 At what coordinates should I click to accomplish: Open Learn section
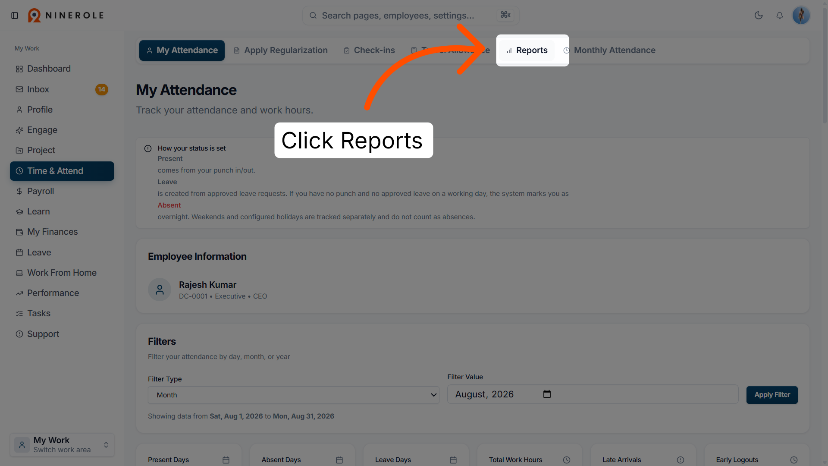(62, 211)
